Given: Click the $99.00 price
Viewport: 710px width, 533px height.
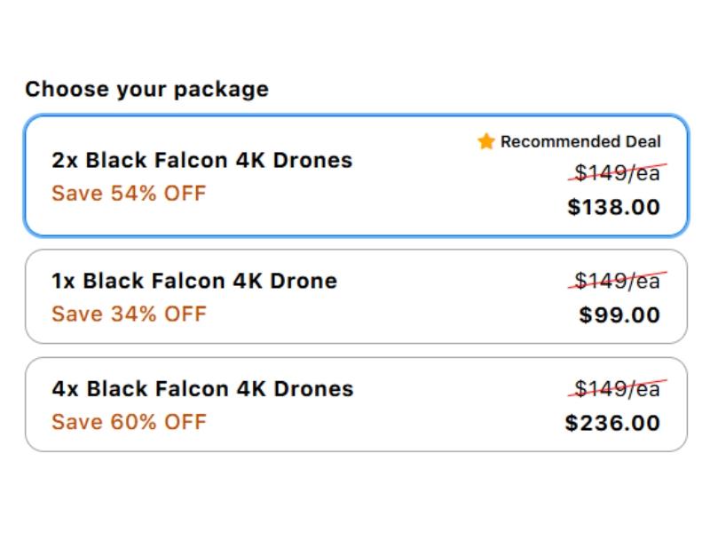Looking at the screenshot, I should 619,315.
